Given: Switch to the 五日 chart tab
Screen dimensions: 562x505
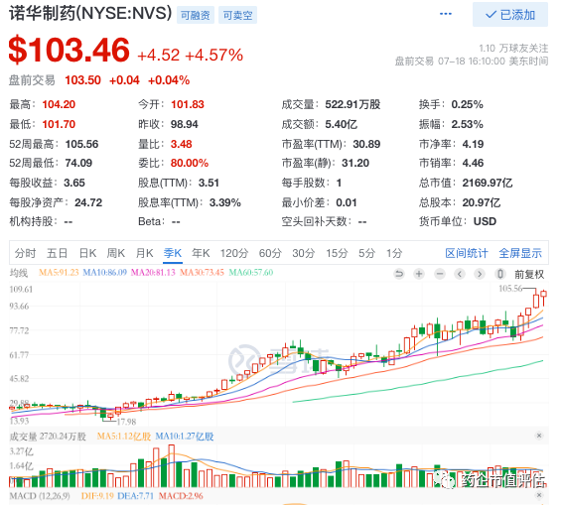Looking at the screenshot, I should (57, 253).
